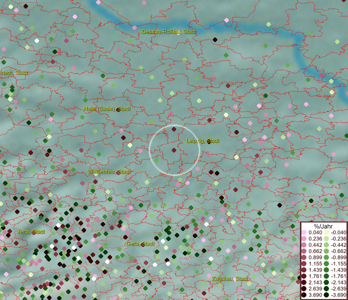Click the -1.439 legend swatch
Image resolution: width=348 pixels, height=300 pixels.
coord(326,270)
